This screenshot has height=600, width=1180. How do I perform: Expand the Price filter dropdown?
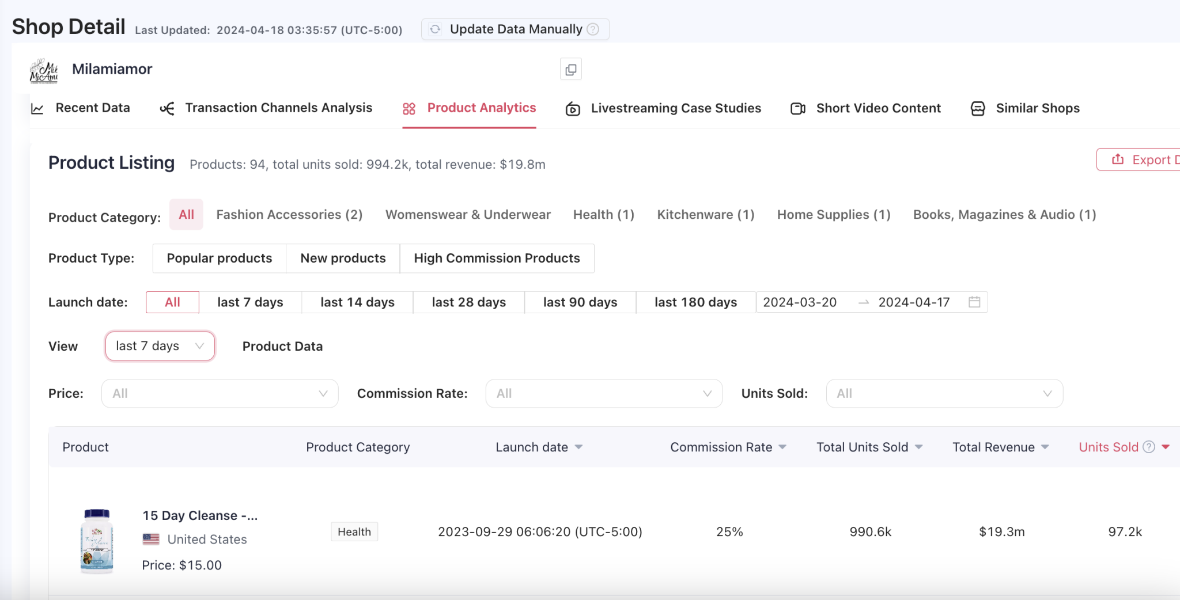pos(219,393)
